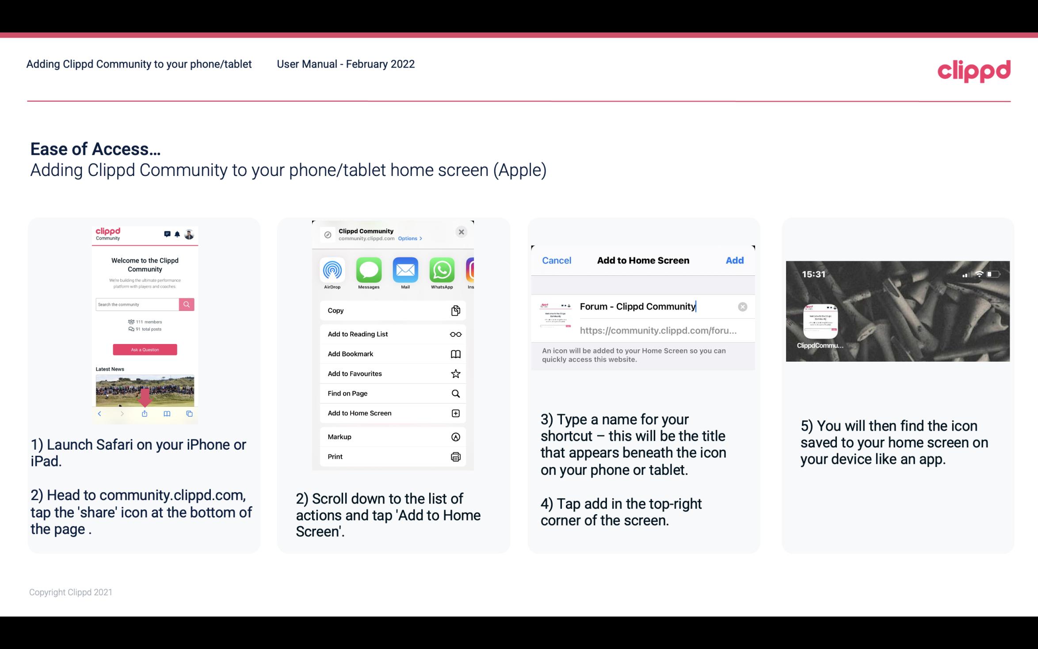Click the Print option in share menu

pos(391,456)
